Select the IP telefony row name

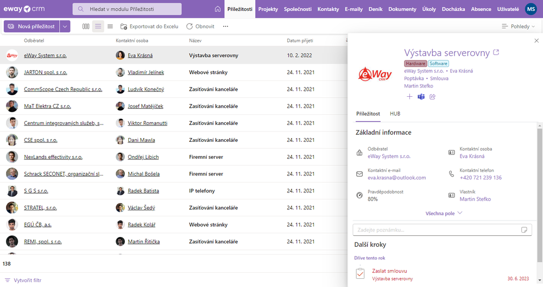(x=202, y=191)
